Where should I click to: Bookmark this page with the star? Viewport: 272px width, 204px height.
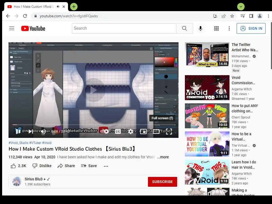(232, 16)
